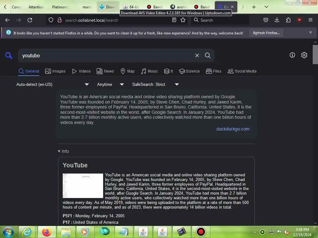Click the red record Bandicam taskbar icon
This screenshot has height=238, width=318.
point(201,232)
